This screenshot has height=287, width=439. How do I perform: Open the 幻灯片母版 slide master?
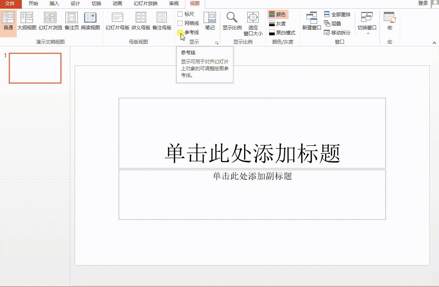pos(117,22)
